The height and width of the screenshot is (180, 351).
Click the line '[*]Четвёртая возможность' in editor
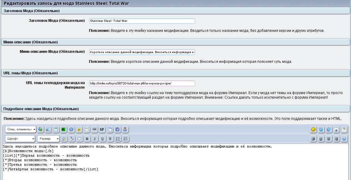[x=51, y=169]
